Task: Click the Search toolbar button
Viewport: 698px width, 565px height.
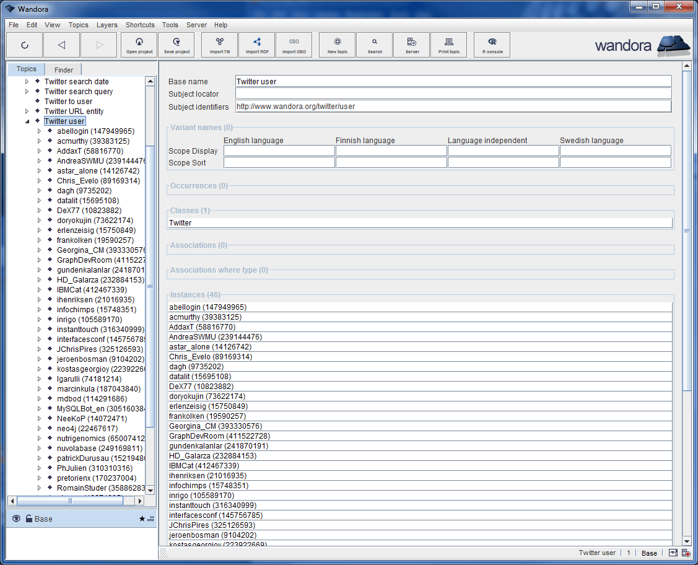Action: [374, 45]
